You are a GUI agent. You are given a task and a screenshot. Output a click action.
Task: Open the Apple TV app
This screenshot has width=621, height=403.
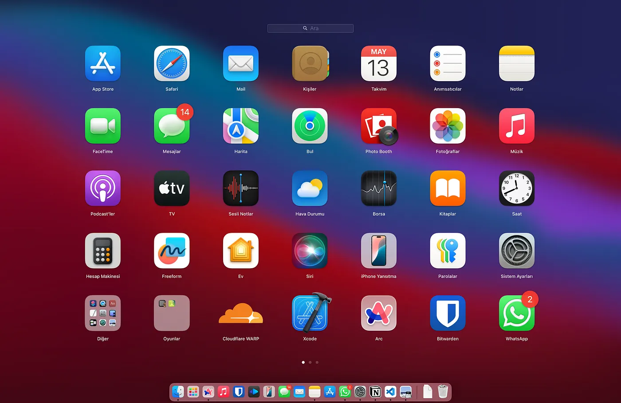pyautogui.click(x=172, y=188)
